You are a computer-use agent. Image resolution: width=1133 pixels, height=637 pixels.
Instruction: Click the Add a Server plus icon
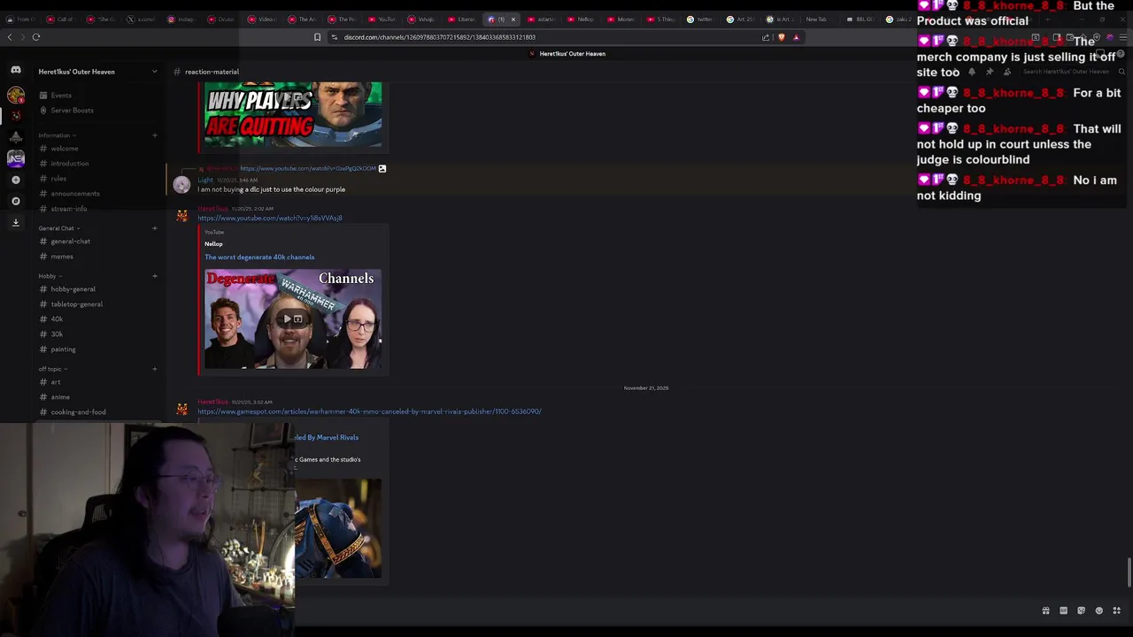pyautogui.click(x=15, y=180)
